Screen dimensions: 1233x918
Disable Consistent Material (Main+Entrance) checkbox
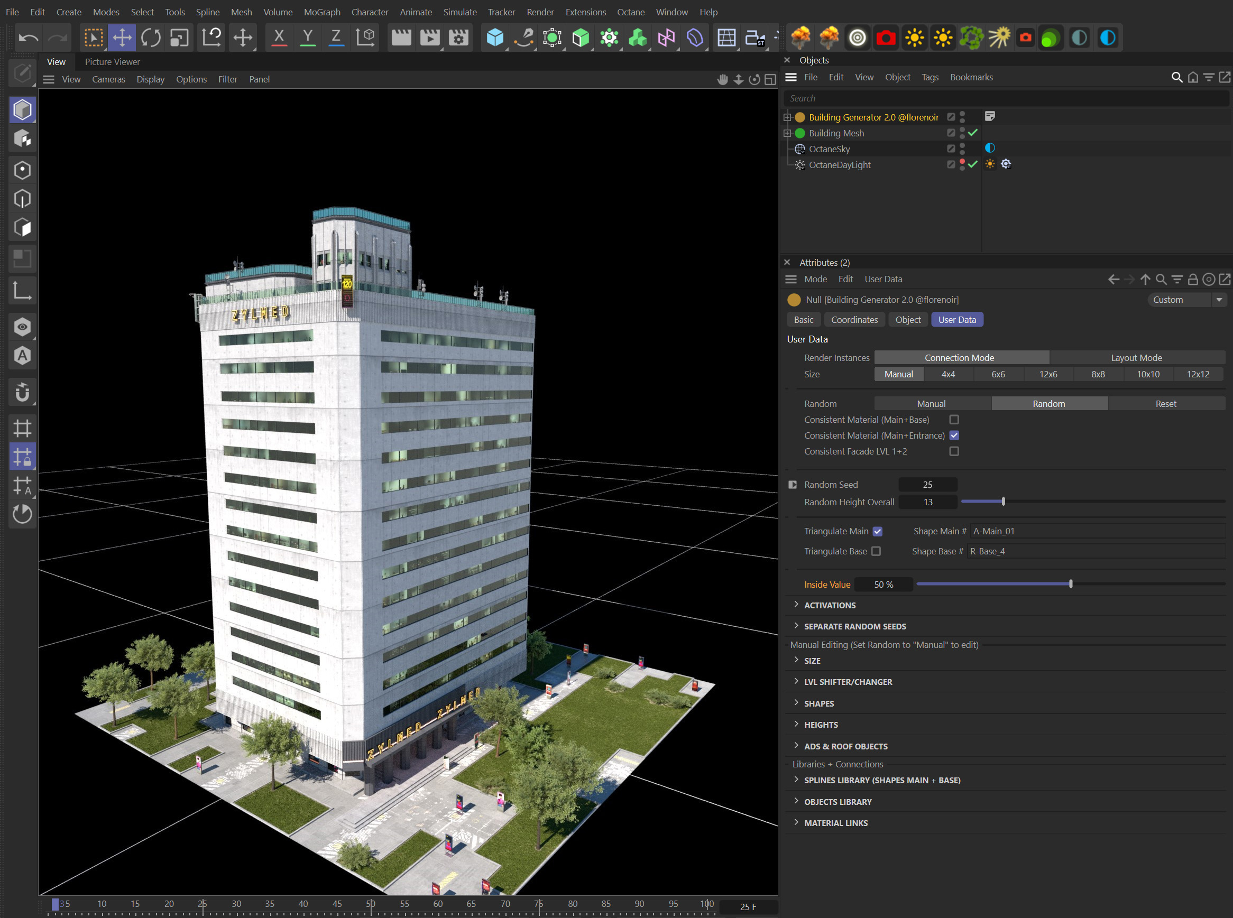[x=954, y=435]
